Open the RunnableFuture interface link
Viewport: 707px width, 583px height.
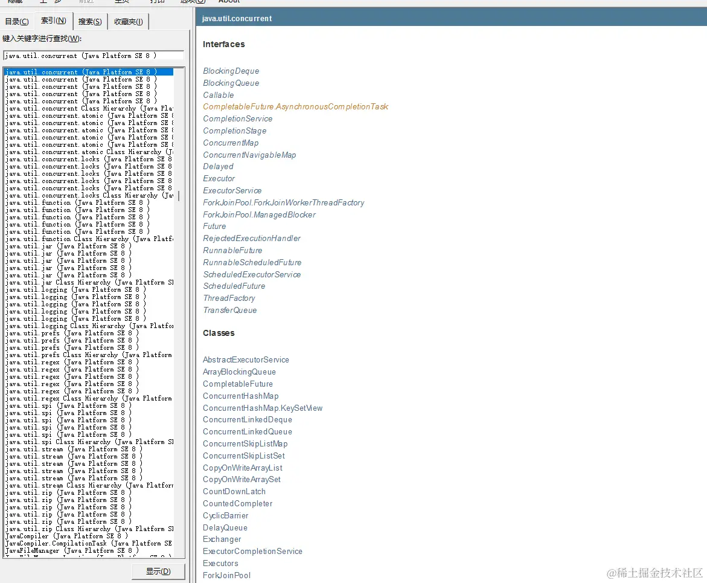tap(232, 251)
